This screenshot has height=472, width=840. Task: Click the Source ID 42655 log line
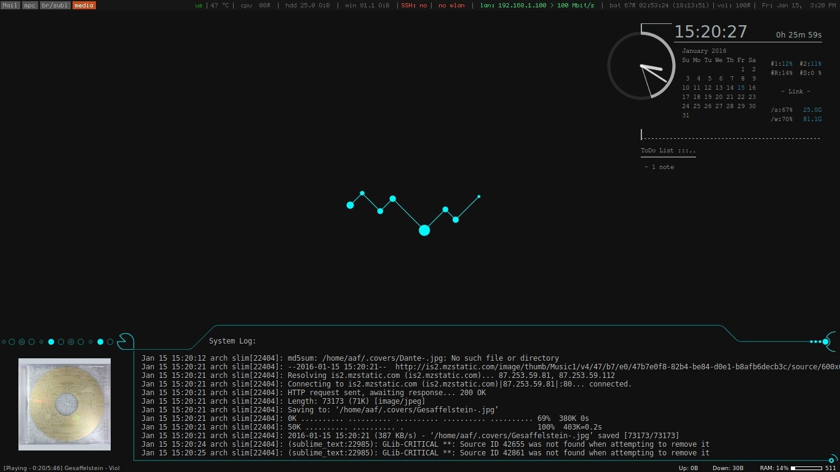click(x=426, y=444)
